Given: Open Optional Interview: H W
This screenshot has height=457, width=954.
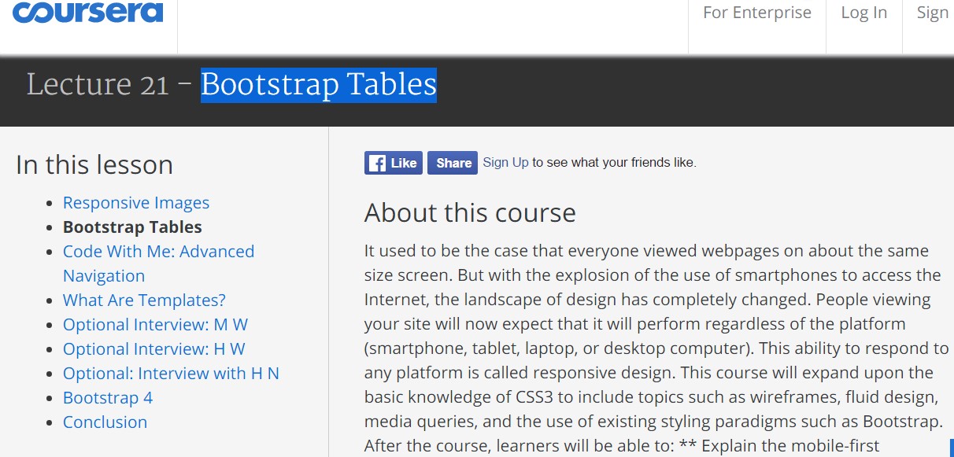Looking at the screenshot, I should (x=153, y=348).
